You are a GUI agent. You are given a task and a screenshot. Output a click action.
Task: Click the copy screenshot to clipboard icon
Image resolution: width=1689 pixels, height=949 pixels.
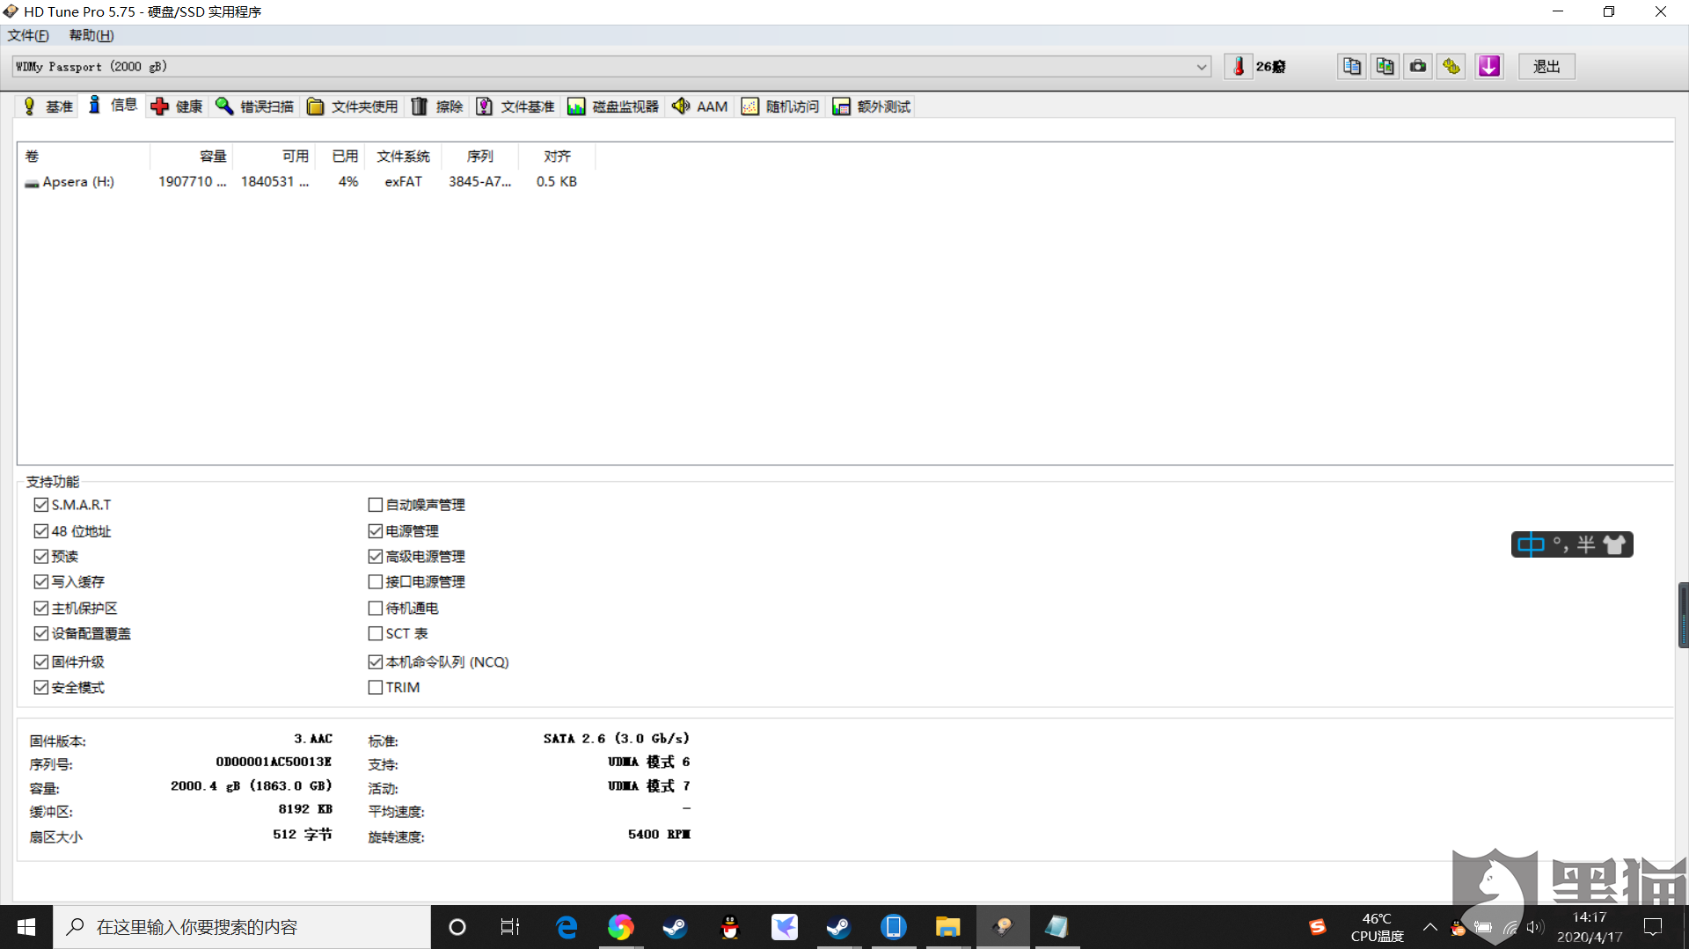(x=1385, y=66)
